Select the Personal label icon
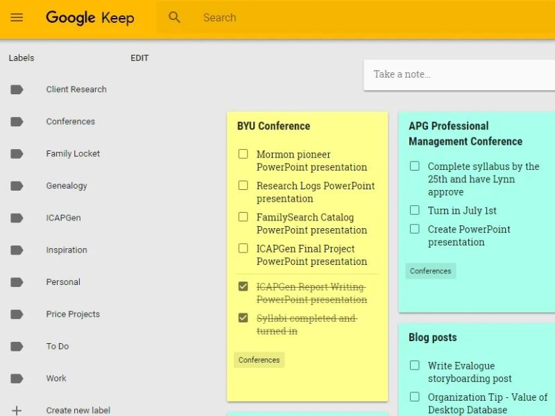 coord(17,282)
